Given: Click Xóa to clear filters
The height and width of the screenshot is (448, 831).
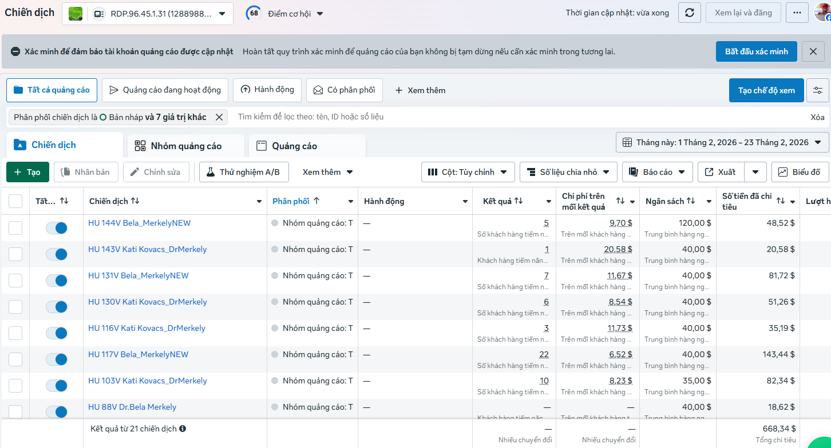Looking at the screenshot, I should coord(818,117).
